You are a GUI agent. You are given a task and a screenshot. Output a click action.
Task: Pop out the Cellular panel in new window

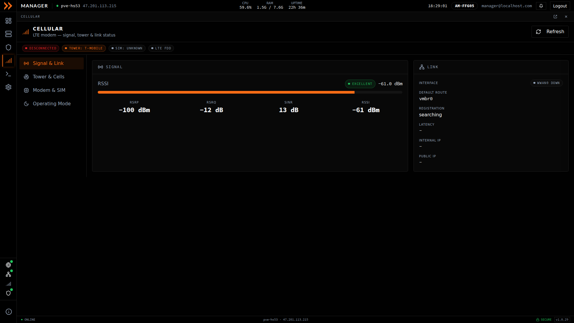point(555,17)
